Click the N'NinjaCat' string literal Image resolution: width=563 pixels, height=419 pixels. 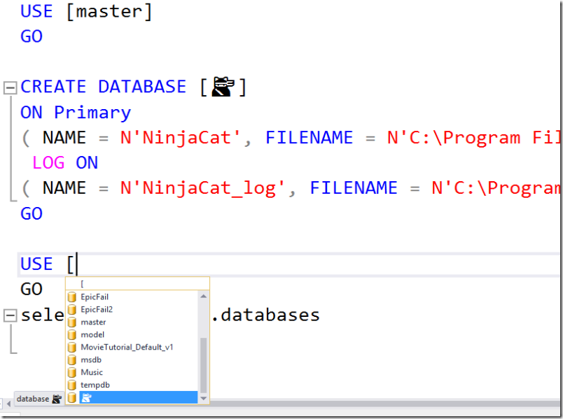tap(180, 138)
